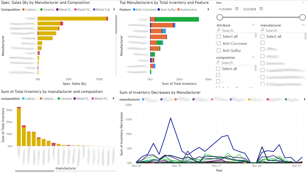Toggle the composition slicer chevron
Viewport: 308px width, 173px height.
pyautogui.click(x=253, y=57)
